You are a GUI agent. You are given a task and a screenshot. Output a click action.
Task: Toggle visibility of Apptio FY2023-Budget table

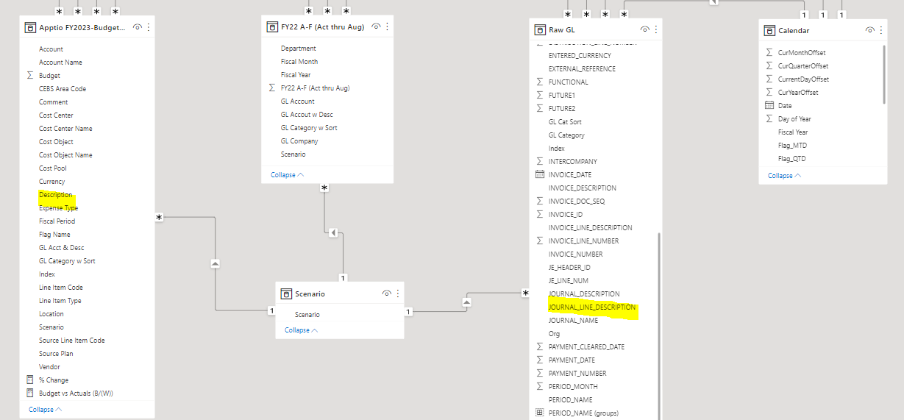point(137,27)
